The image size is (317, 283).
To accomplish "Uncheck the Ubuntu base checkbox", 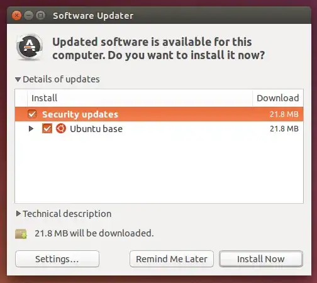I will 47,128.
